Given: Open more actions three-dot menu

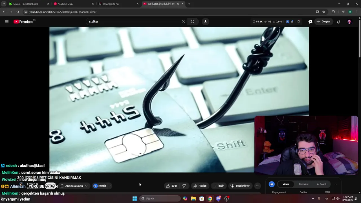Looking at the screenshot, I should (257, 186).
